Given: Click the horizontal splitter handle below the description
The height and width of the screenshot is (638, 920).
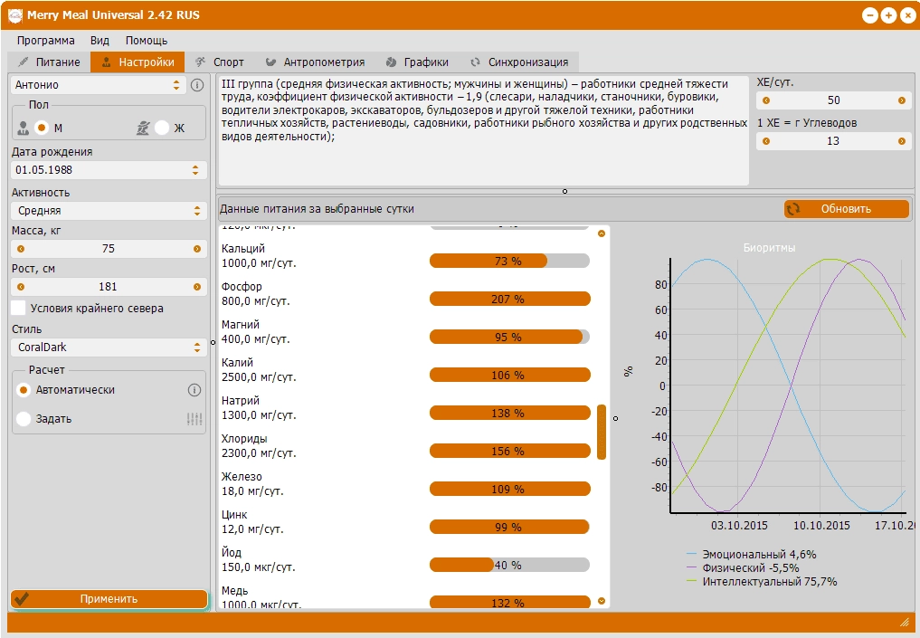Looking at the screenshot, I should [565, 191].
